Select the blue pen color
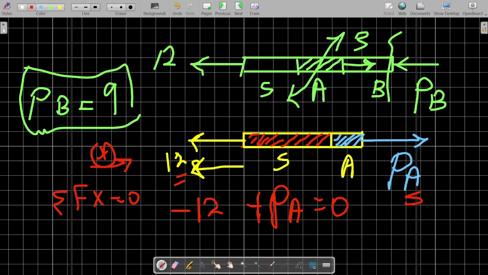 click(41, 7)
